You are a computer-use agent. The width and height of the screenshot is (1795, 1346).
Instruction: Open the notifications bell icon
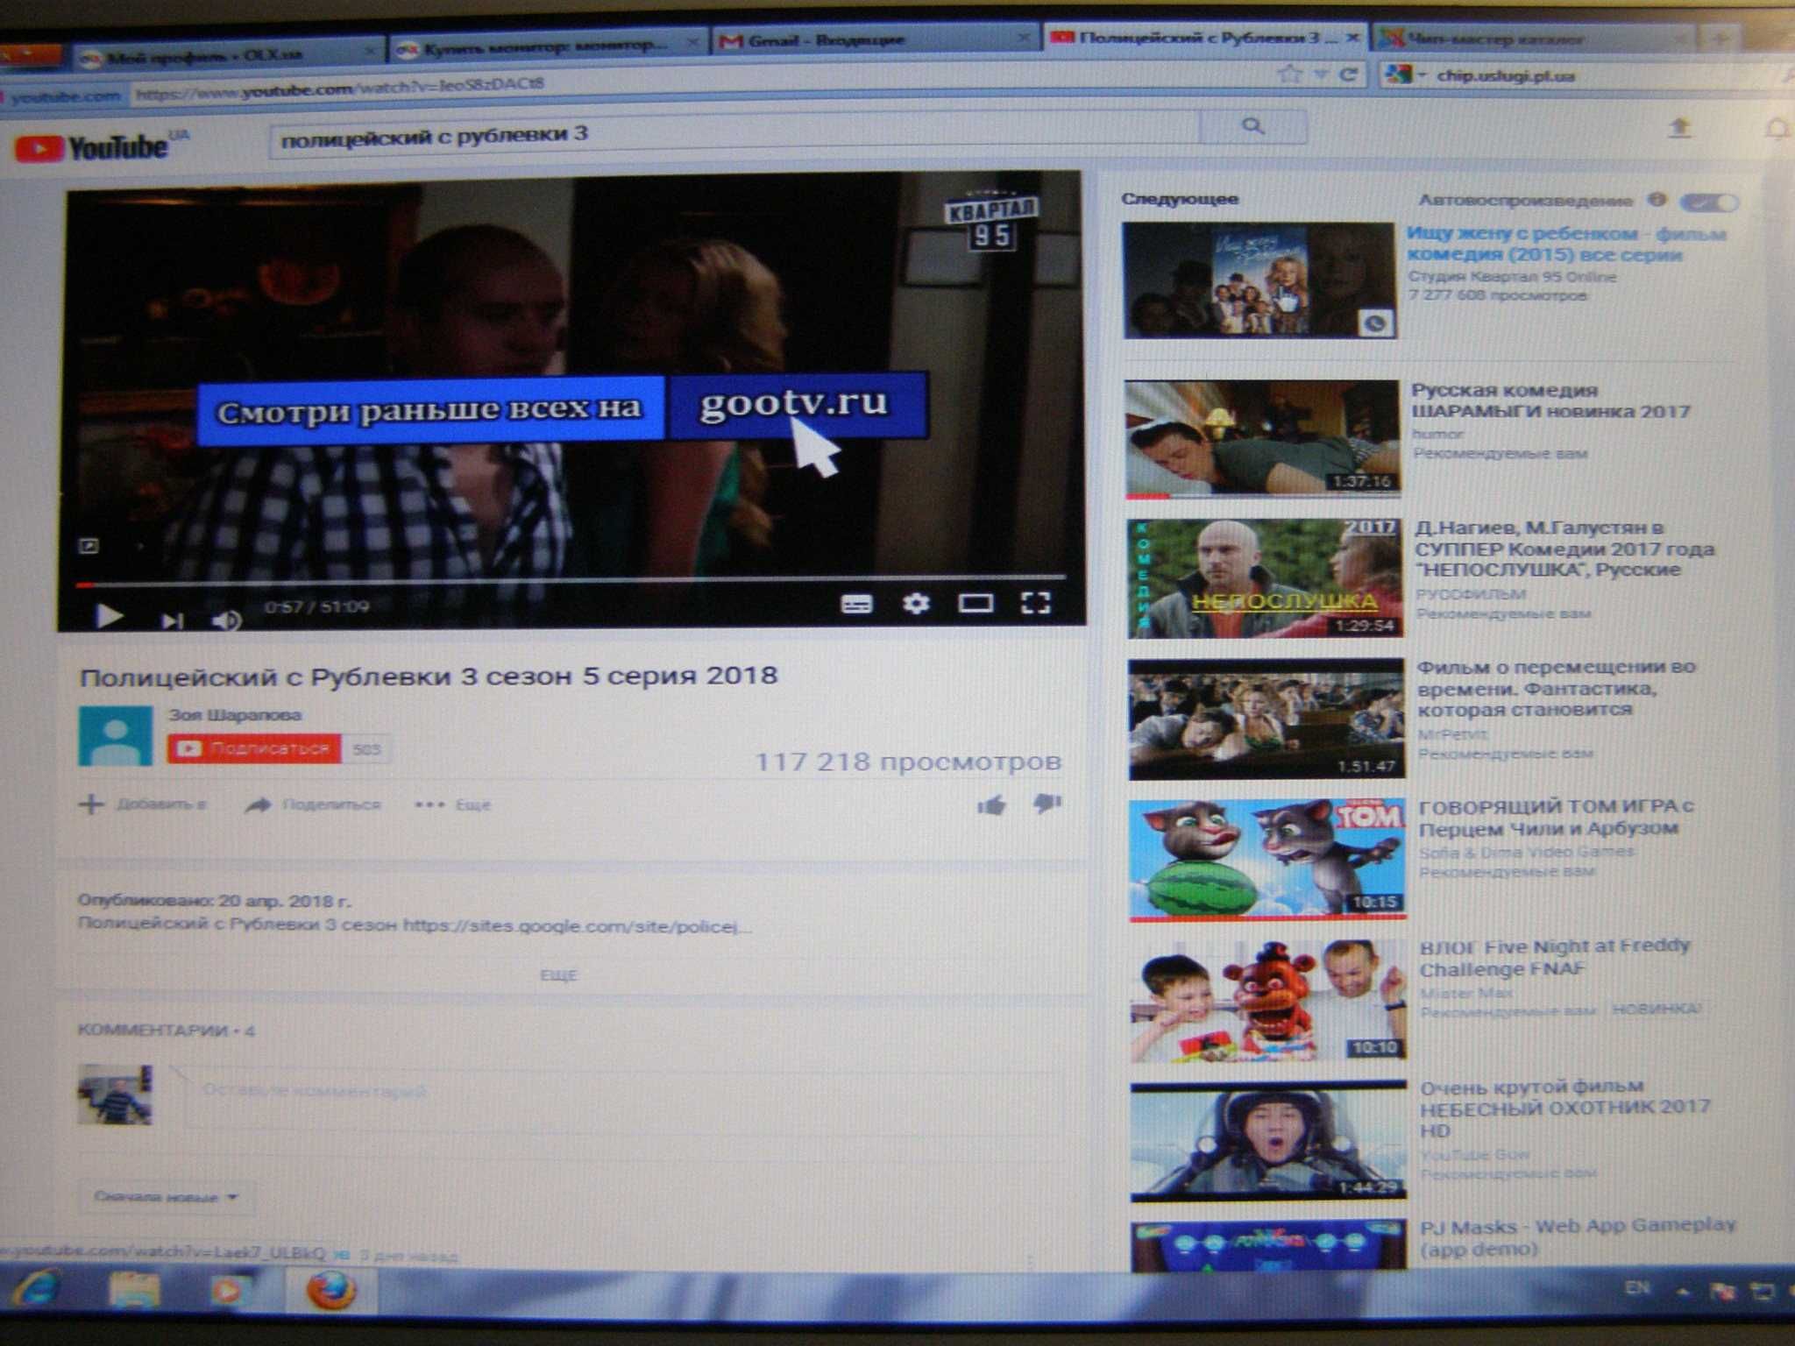[1777, 130]
